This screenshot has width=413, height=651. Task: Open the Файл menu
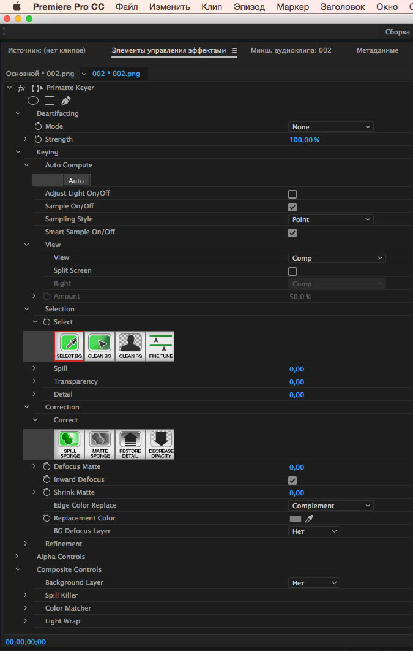pos(127,7)
